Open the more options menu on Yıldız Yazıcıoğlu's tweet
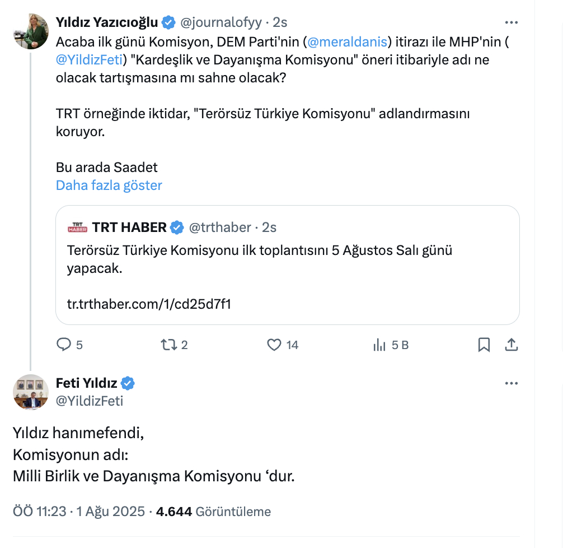563x548 pixels. click(x=511, y=22)
